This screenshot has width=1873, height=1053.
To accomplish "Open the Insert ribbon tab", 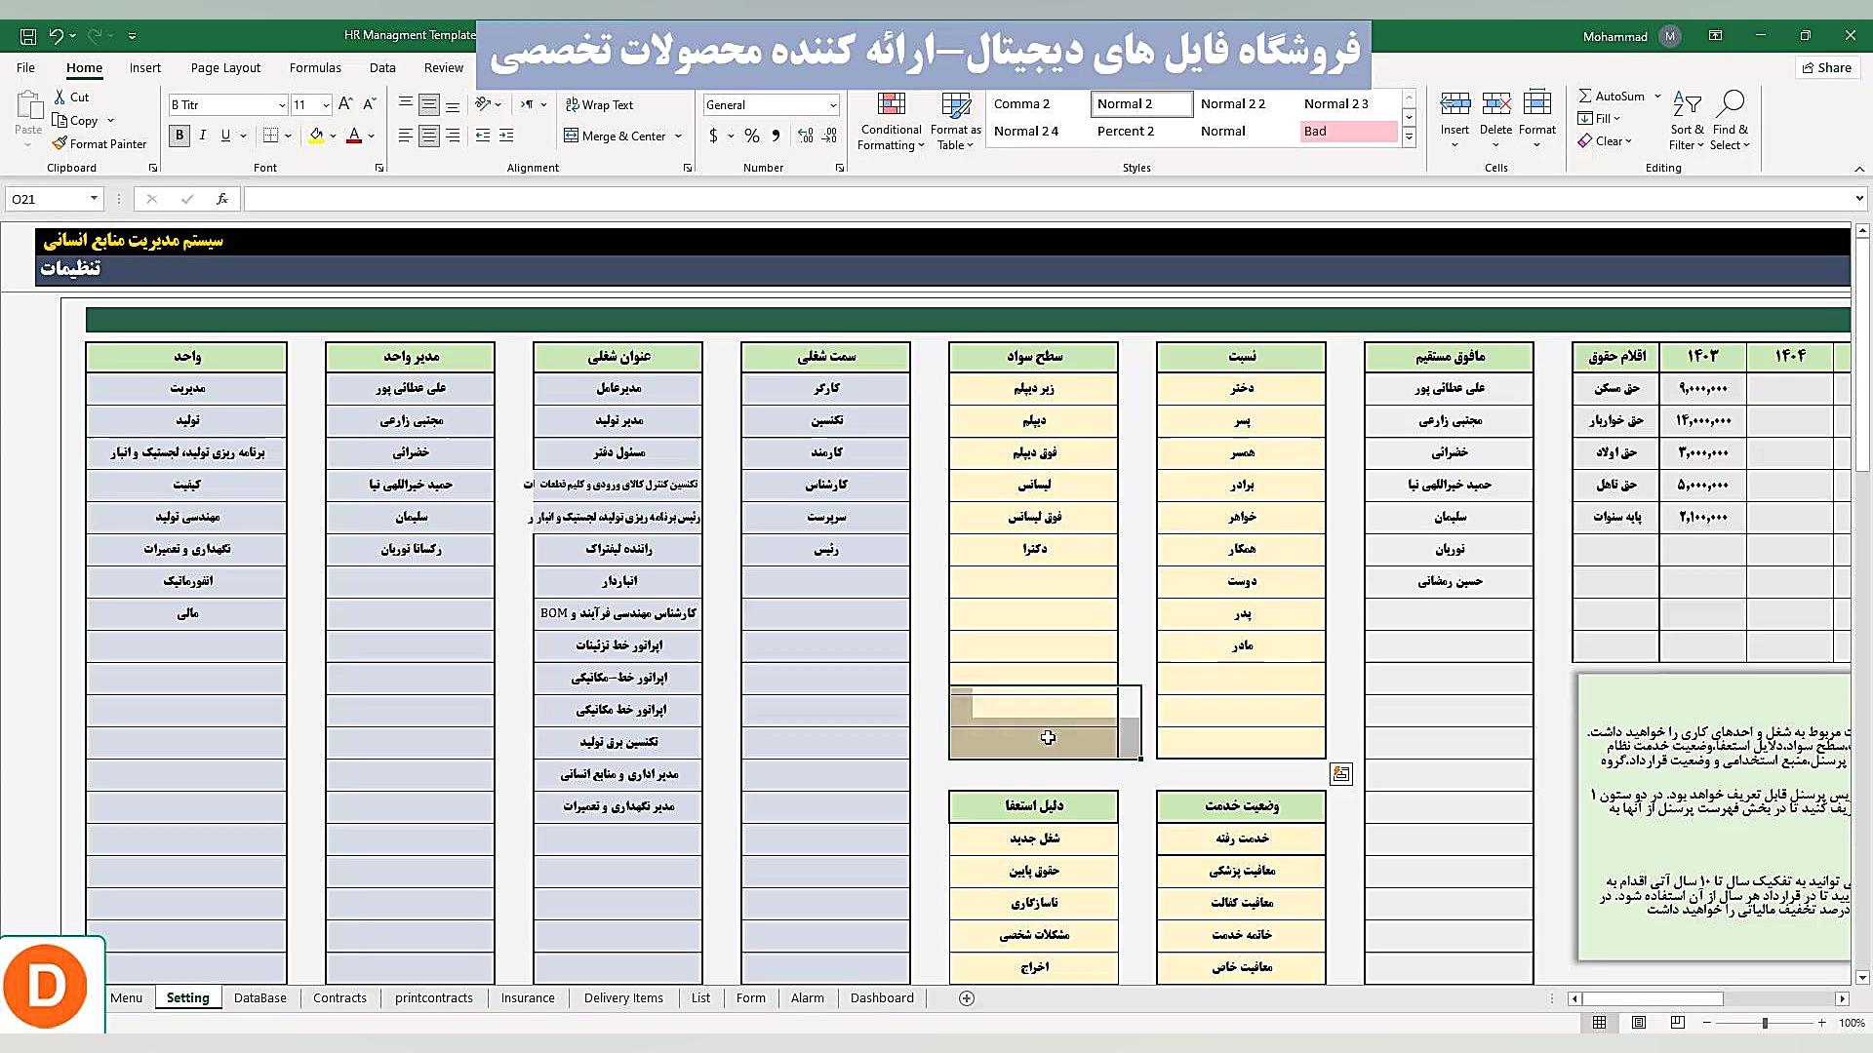I will point(145,67).
